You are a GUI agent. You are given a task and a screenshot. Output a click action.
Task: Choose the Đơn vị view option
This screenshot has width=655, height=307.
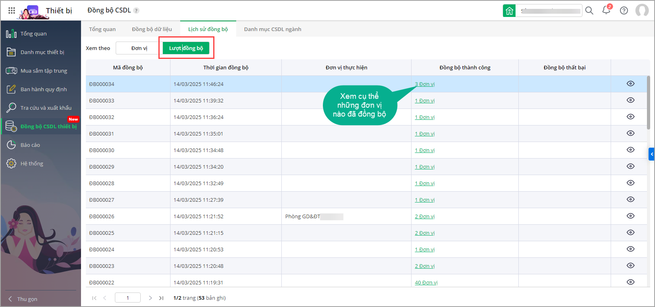click(x=139, y=48)
